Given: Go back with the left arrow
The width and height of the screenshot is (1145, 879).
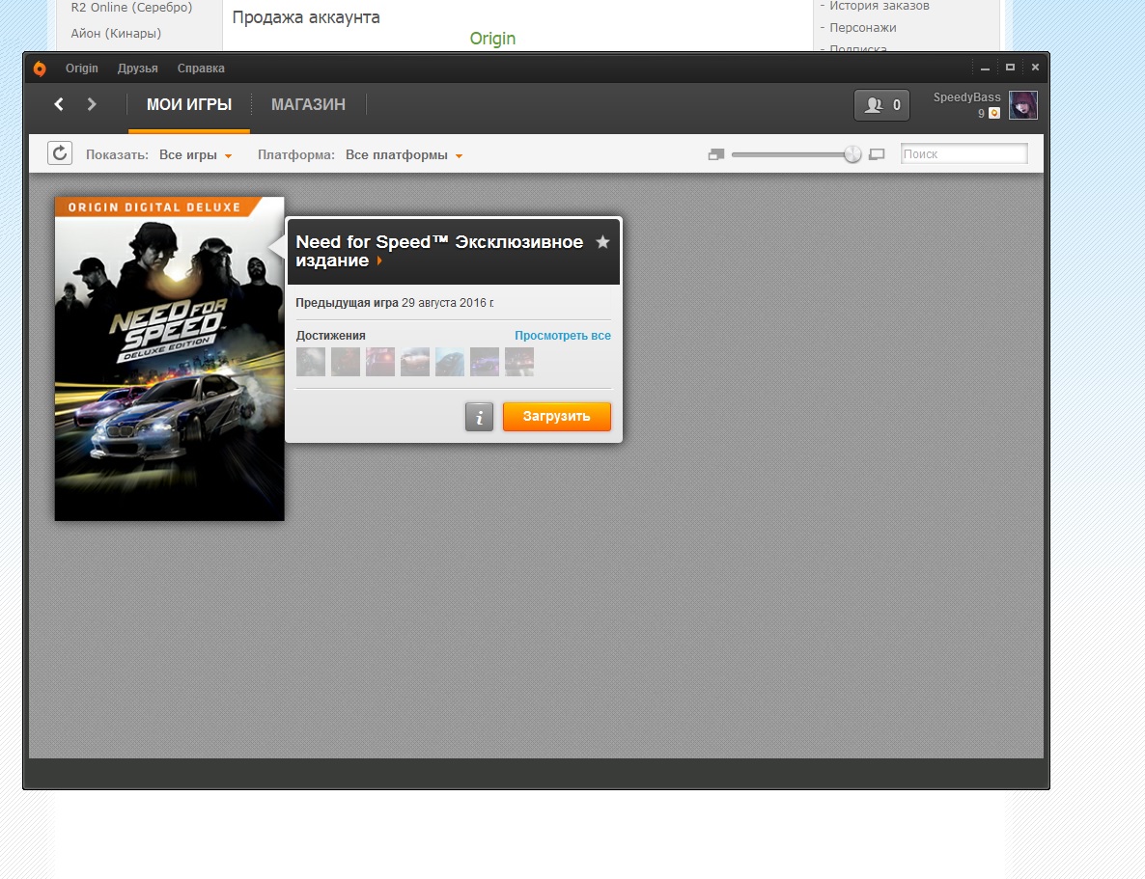Looking at the screenshot, I should (x=59, y=104).
